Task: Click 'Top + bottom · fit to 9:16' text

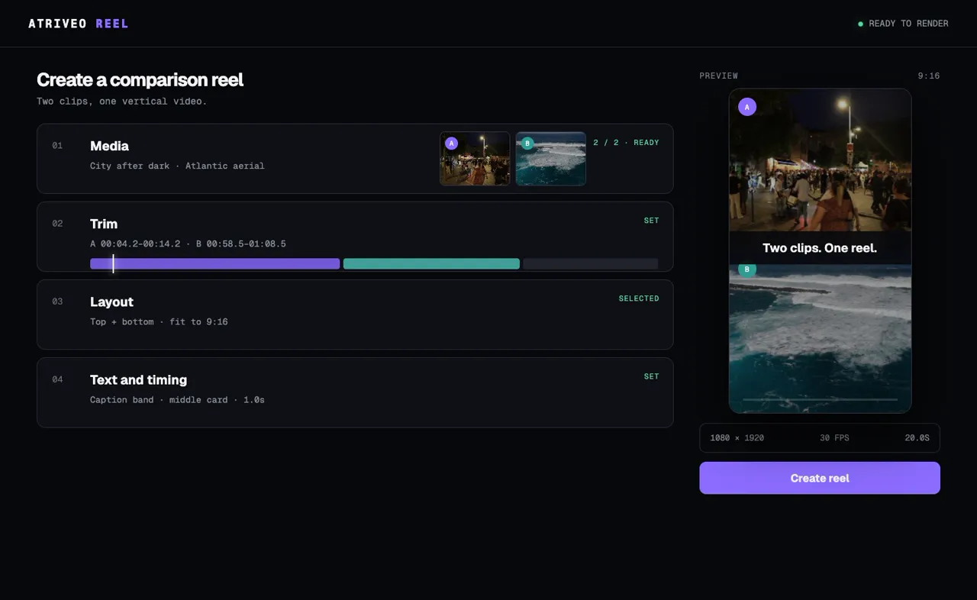Action: (x=159, y=321)
